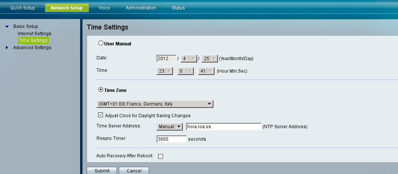398x174 pixels.
Task: Toggle Adjust Clock for Daylight Saving checkbox
Action: click(x=100, y=115)
